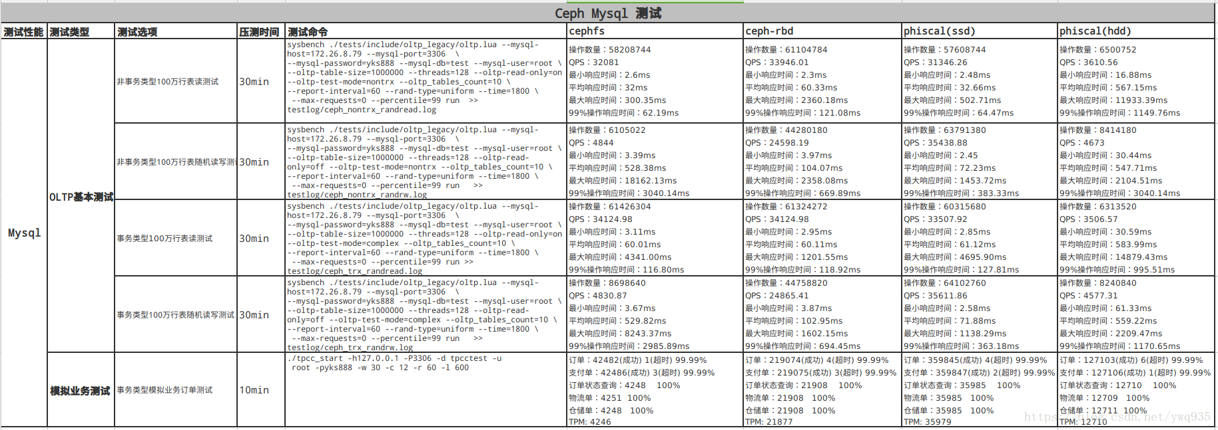This screenshot has width=1218, height=430.
Task: Click the '物流单：4251 100%' line
Action: [610, 398]
